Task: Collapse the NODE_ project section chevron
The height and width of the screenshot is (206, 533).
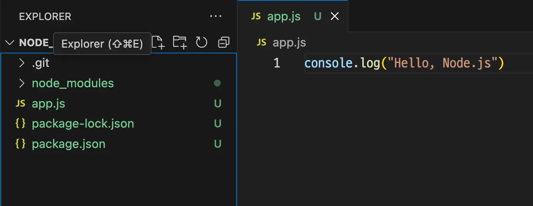Action: click(10, 43)
